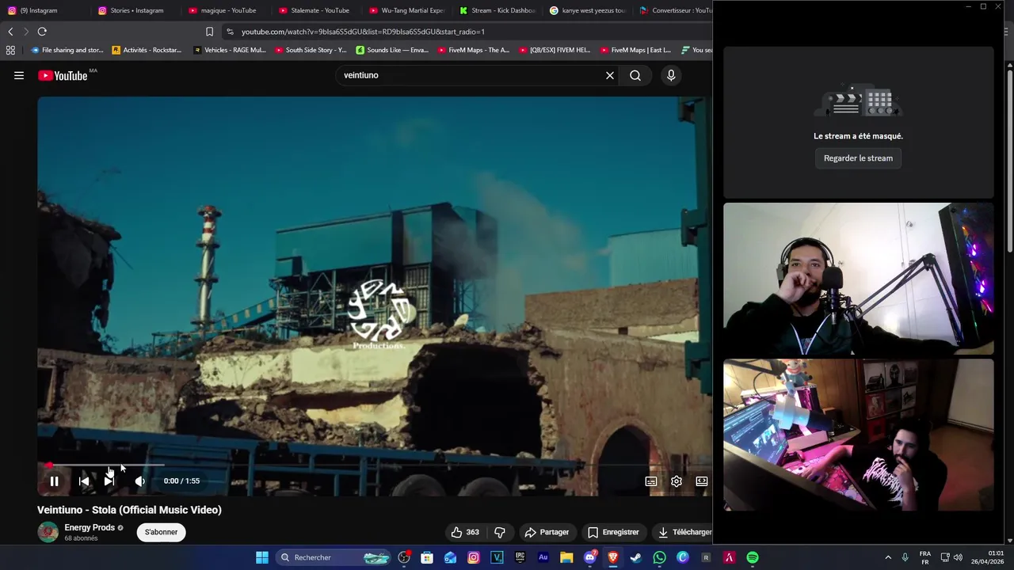Image resolution: width=1014 pixels, height=570 pixels.
Task: Open Instagram from the taskbar
Action: tap(474, 557)
